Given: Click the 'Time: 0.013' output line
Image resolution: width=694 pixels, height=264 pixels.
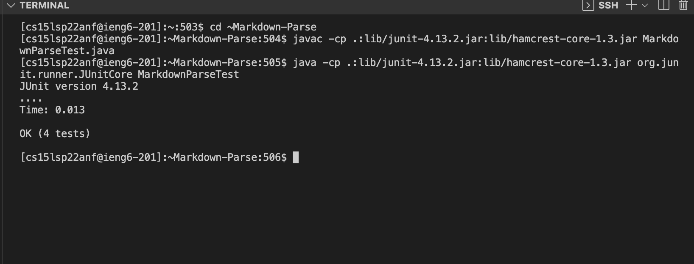Looking at the screenshot, I should [x=52, y=110].
